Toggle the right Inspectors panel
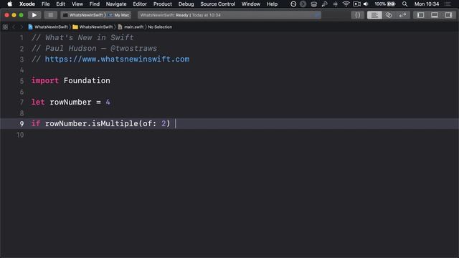 (x=448, y=15)
